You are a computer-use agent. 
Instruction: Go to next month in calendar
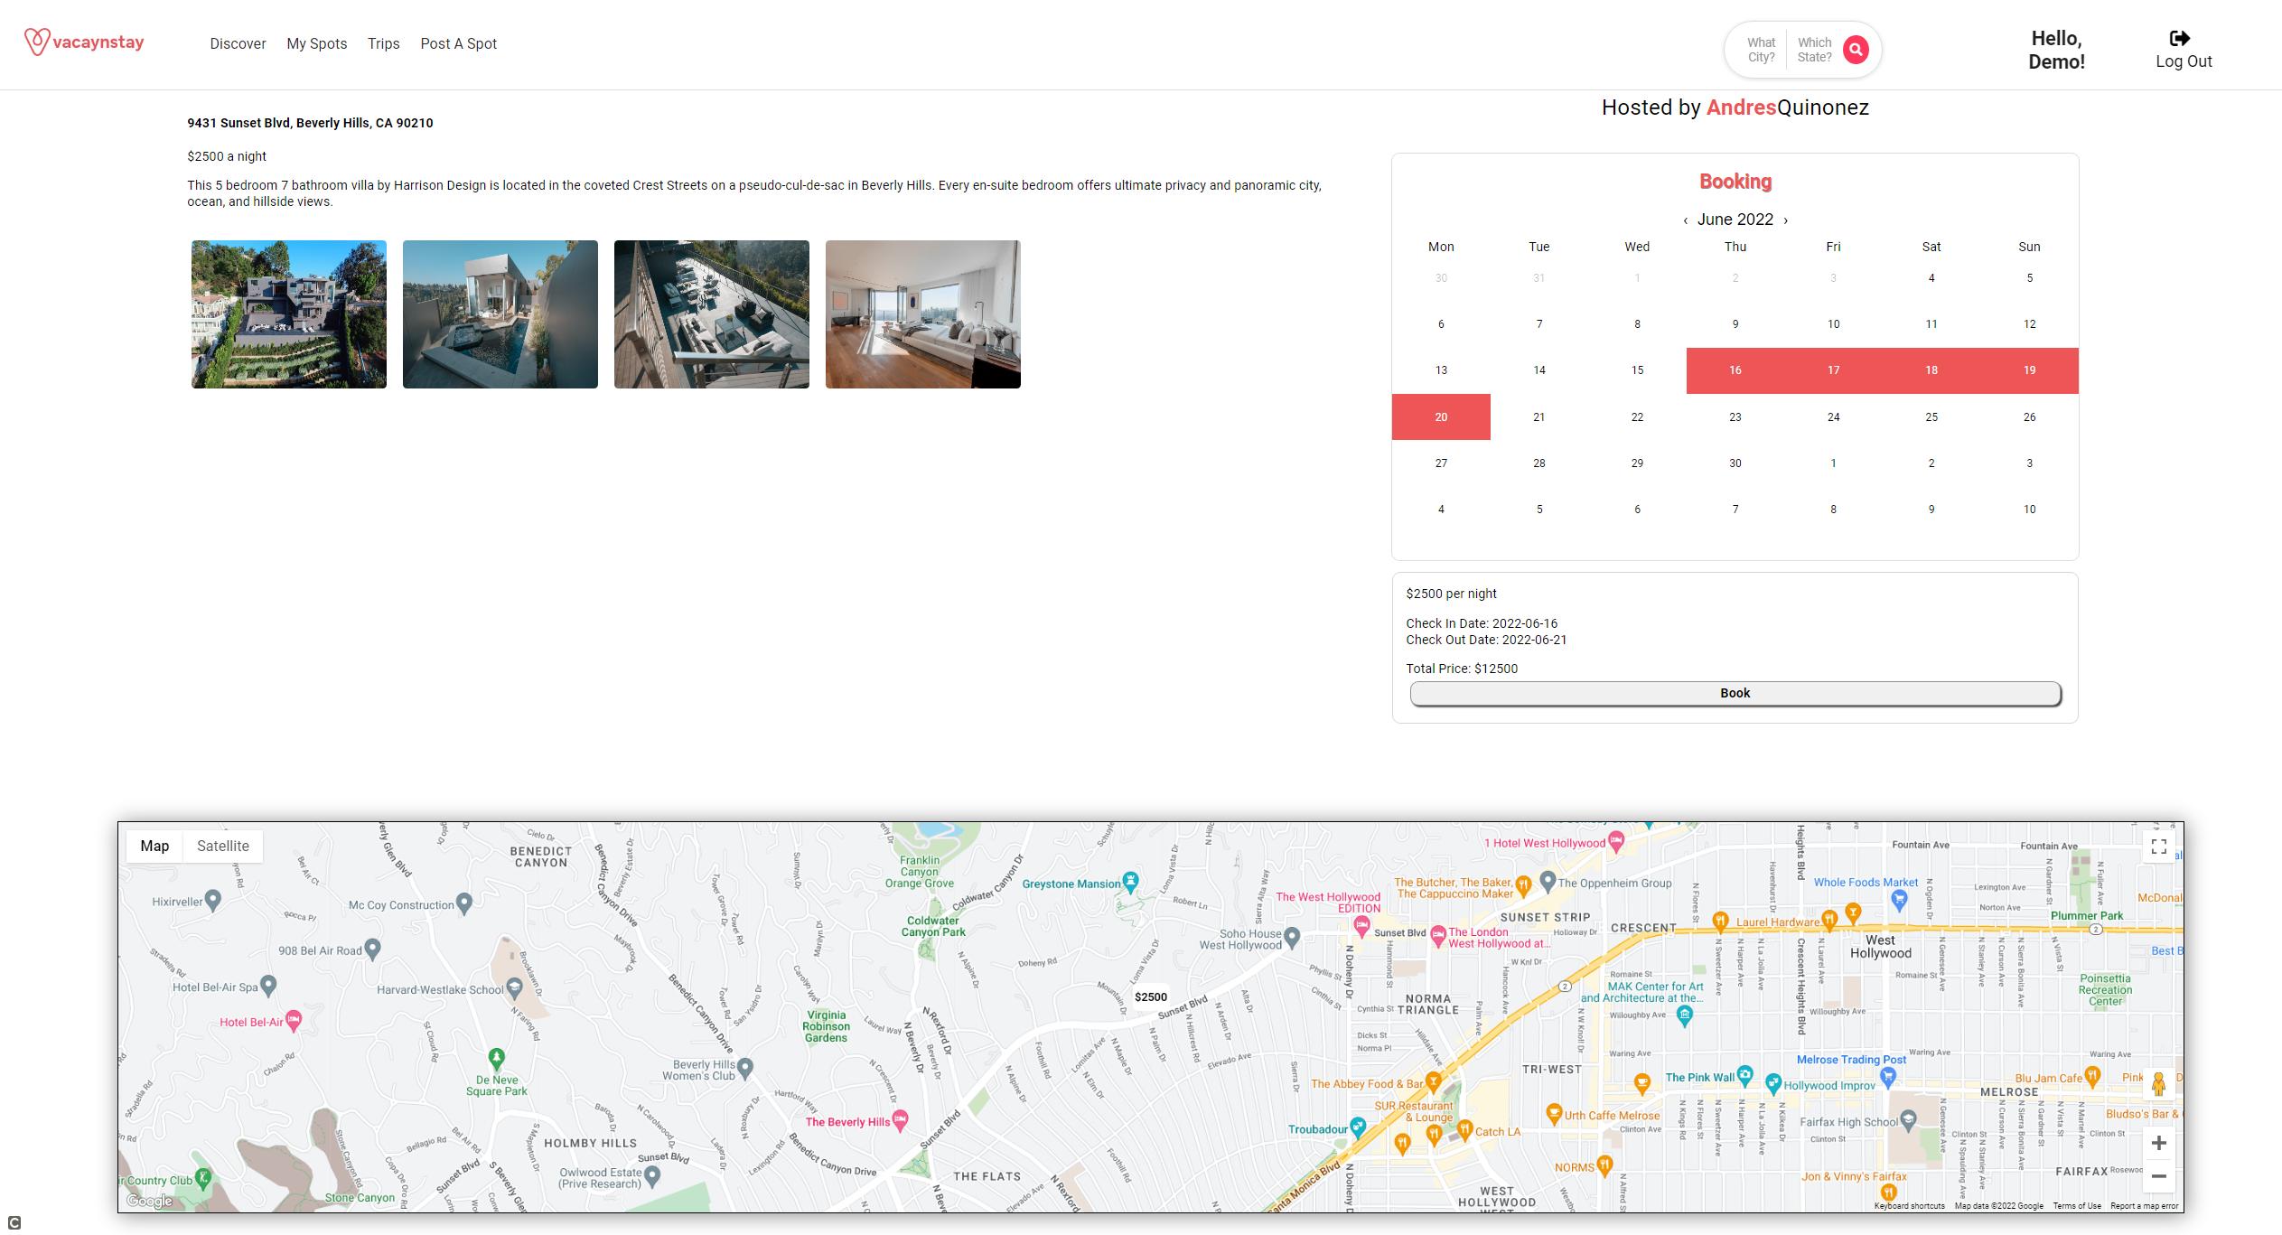1785,220
